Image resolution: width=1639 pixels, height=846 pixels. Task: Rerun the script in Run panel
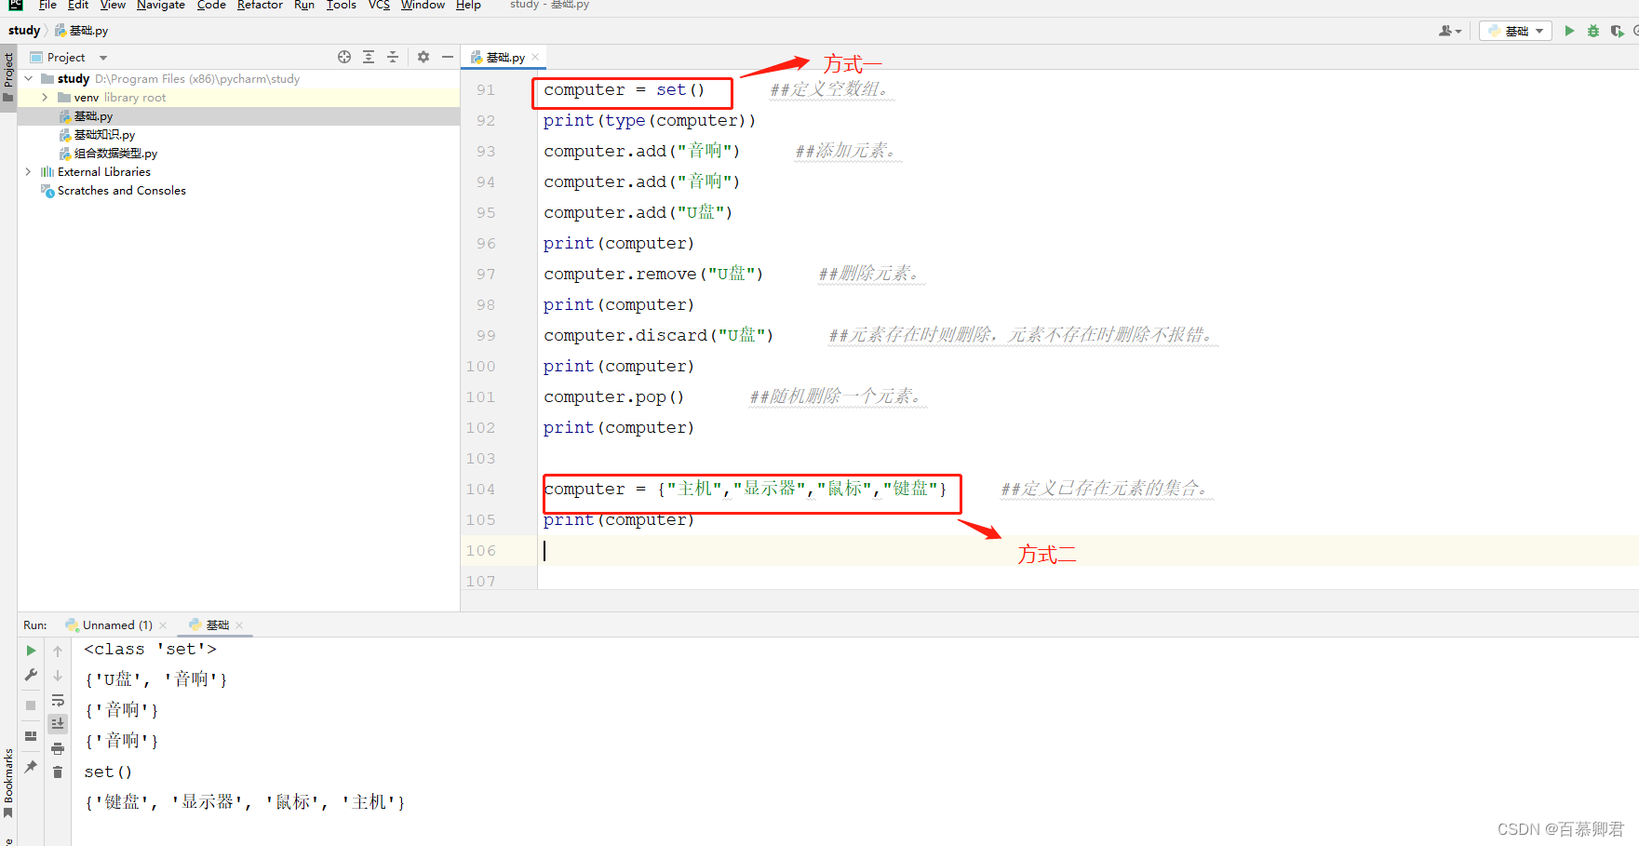31,651
